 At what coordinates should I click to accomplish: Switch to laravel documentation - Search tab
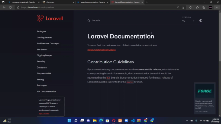point(92,2)
